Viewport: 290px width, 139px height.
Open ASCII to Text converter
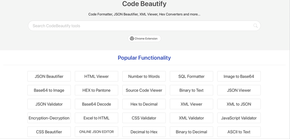239,132
